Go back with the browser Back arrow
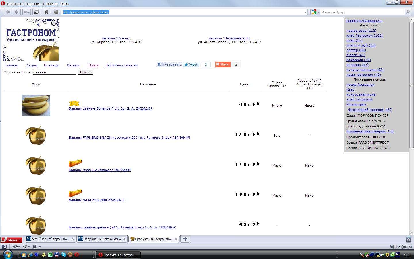Viewport: 414px width, 259px height. click(x=8, y=12)
